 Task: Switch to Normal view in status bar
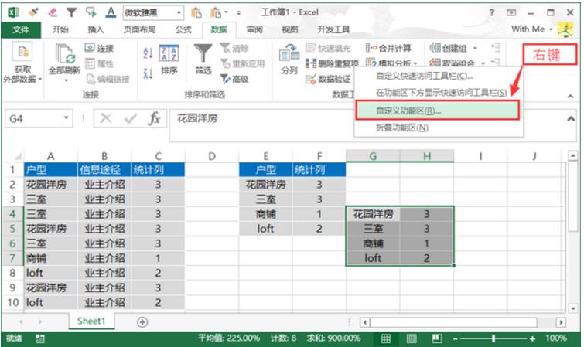385,338
